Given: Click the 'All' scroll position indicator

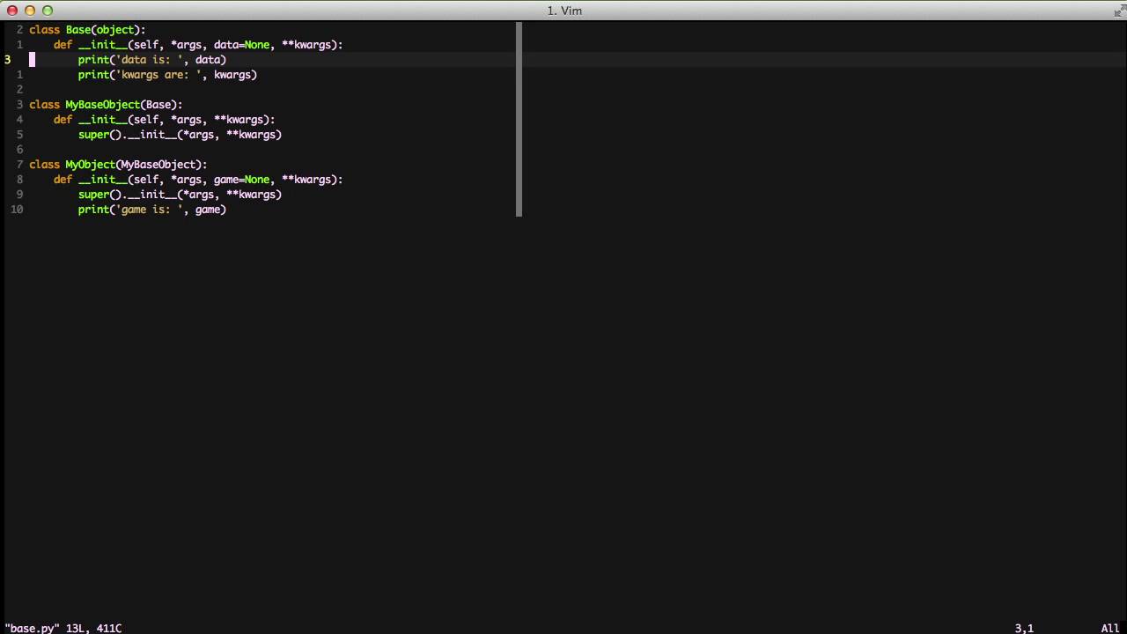Looking at the screenshot, I should tap(1110, 628).
